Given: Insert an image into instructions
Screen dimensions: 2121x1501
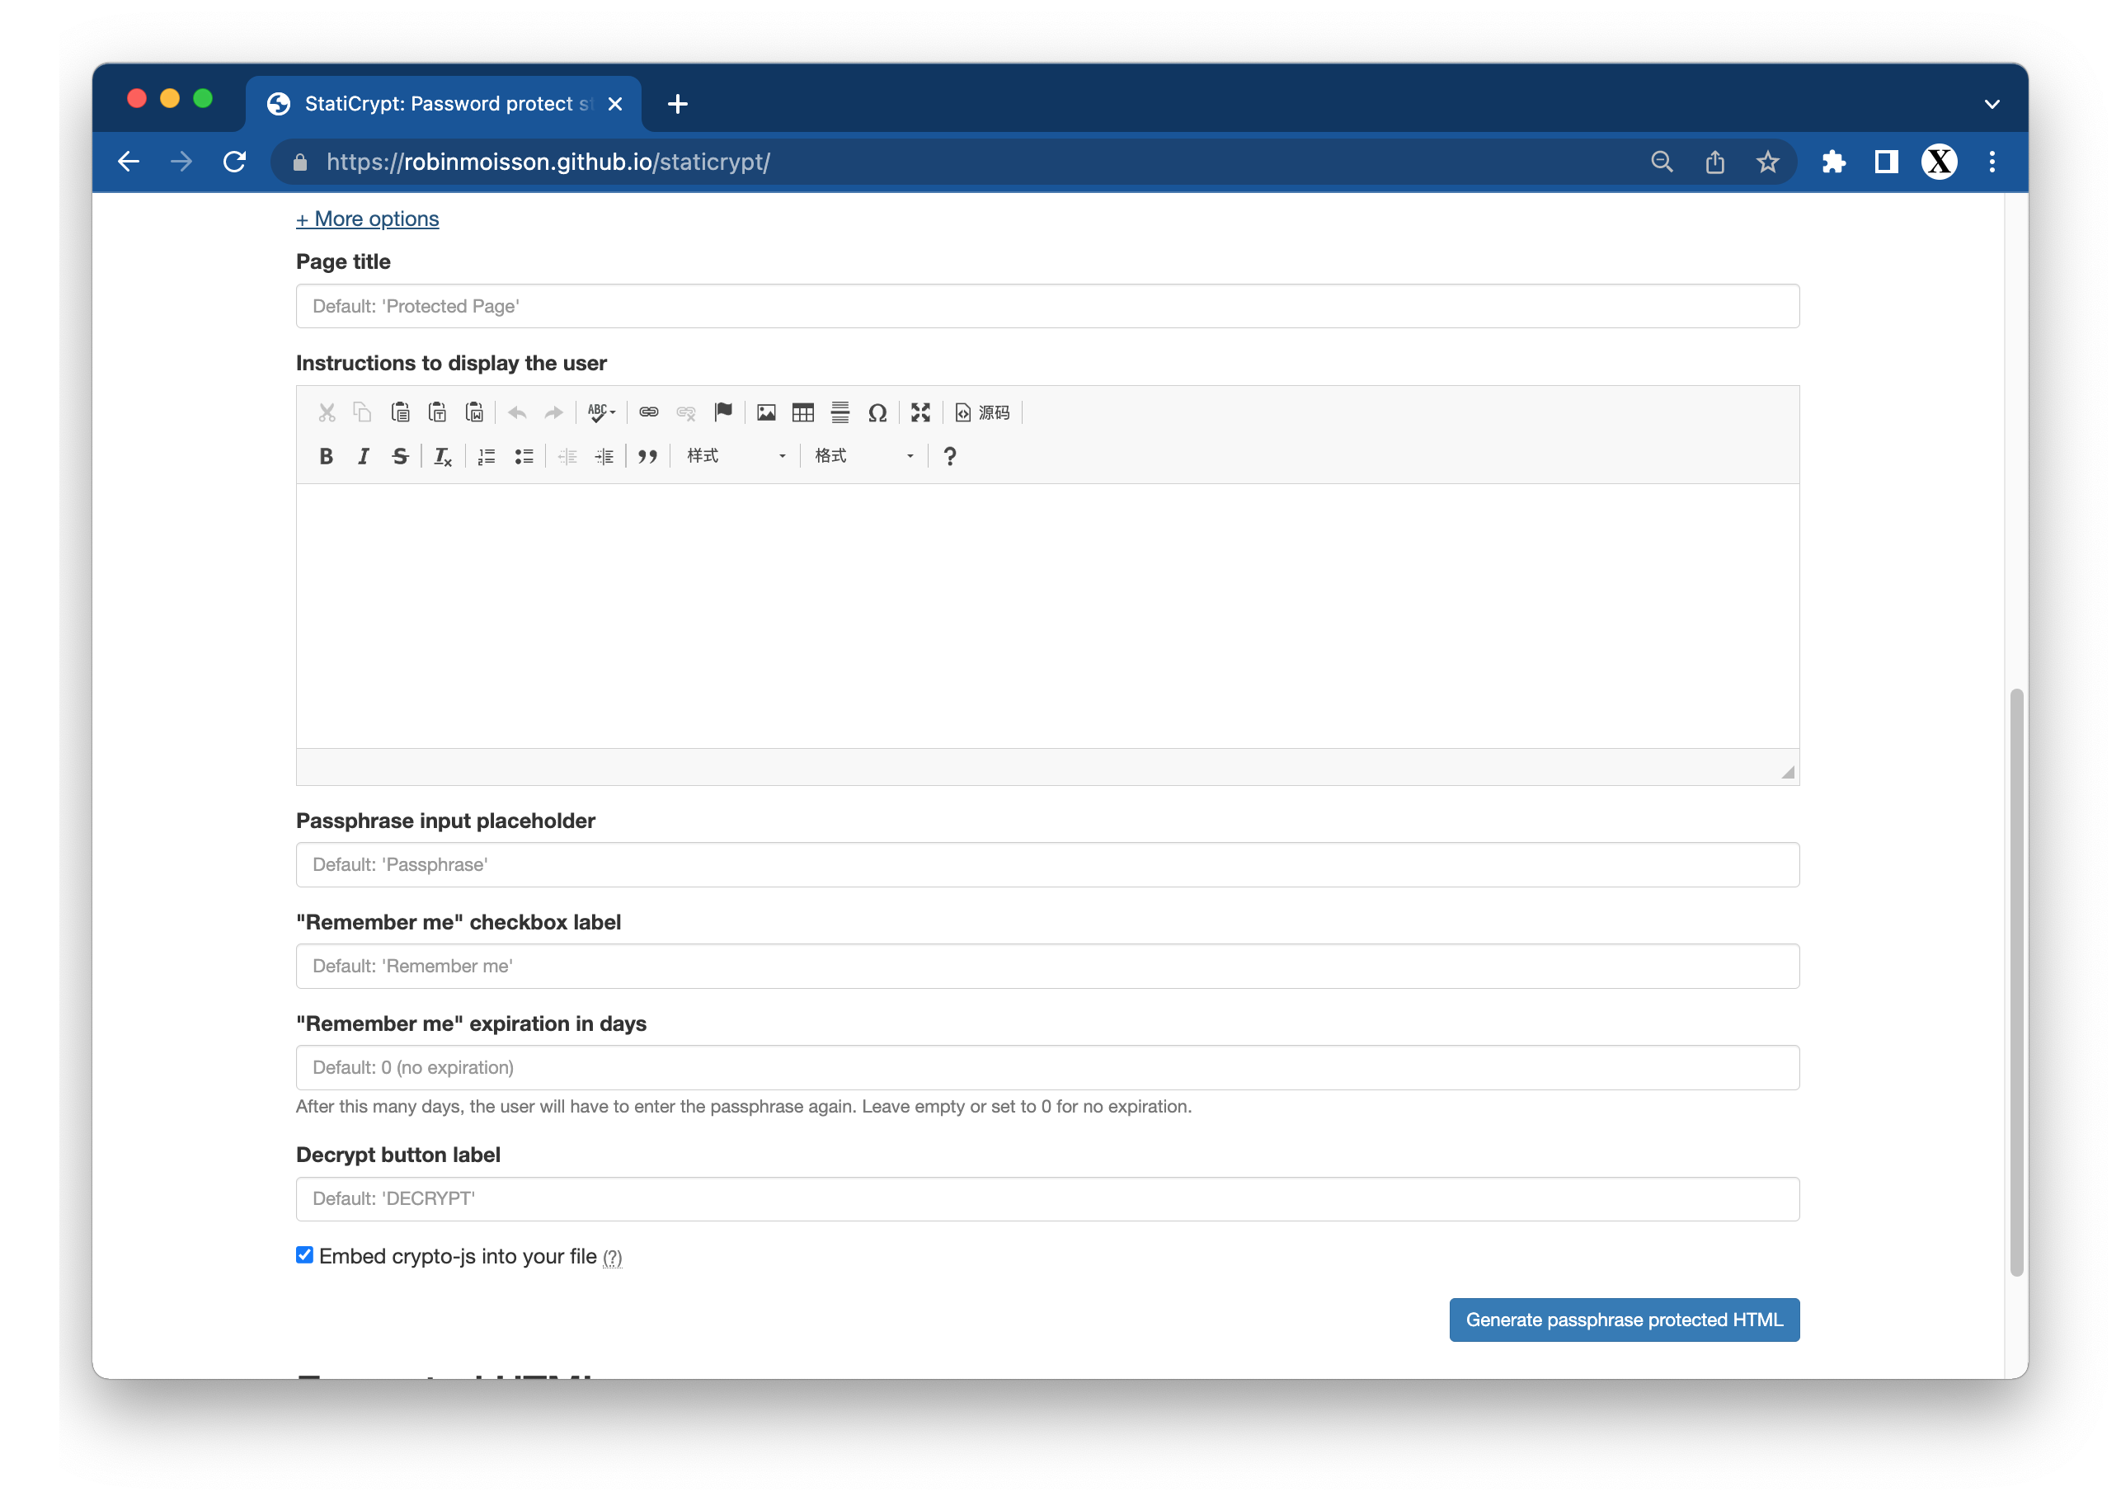Looking at the screenshot, I should 765,412.
